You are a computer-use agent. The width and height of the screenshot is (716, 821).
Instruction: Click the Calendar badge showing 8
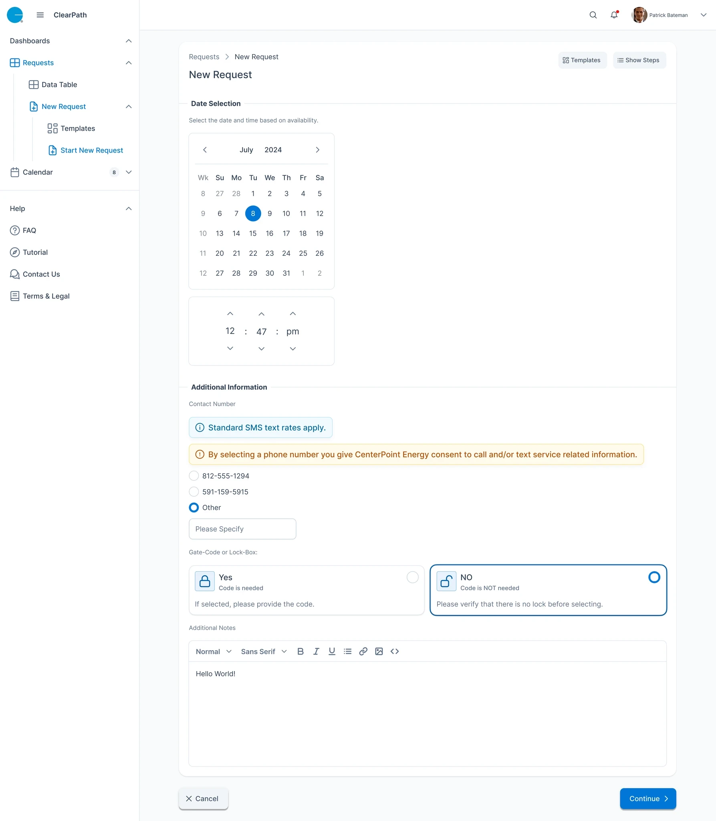click(x=114, y=172)
